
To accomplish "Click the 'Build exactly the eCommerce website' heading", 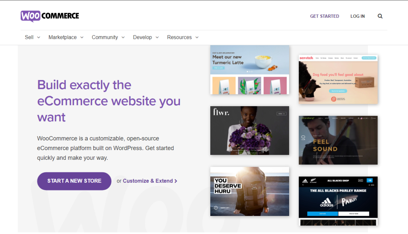I will [x=109, y=101].
